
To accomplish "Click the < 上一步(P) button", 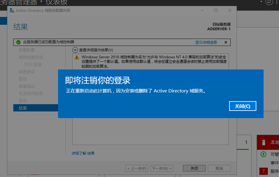I will point(137,168).
